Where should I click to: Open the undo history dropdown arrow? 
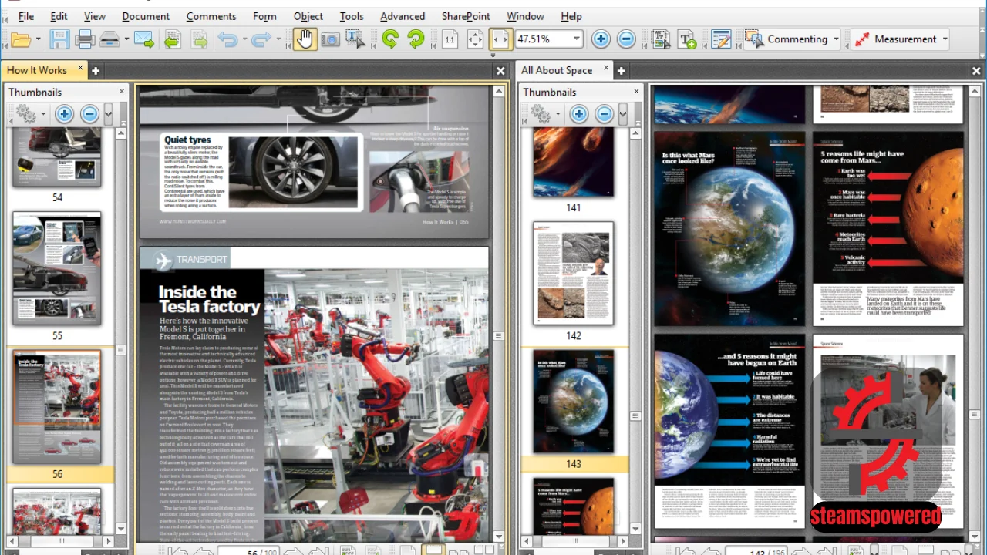tap(244, 39)
